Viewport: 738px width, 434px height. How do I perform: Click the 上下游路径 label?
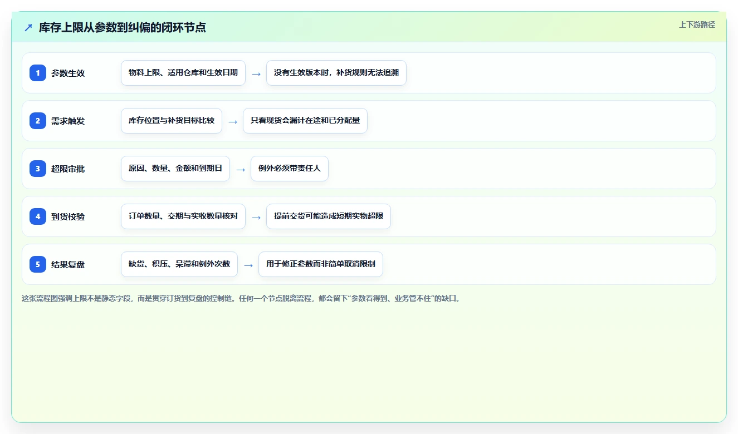697,24
